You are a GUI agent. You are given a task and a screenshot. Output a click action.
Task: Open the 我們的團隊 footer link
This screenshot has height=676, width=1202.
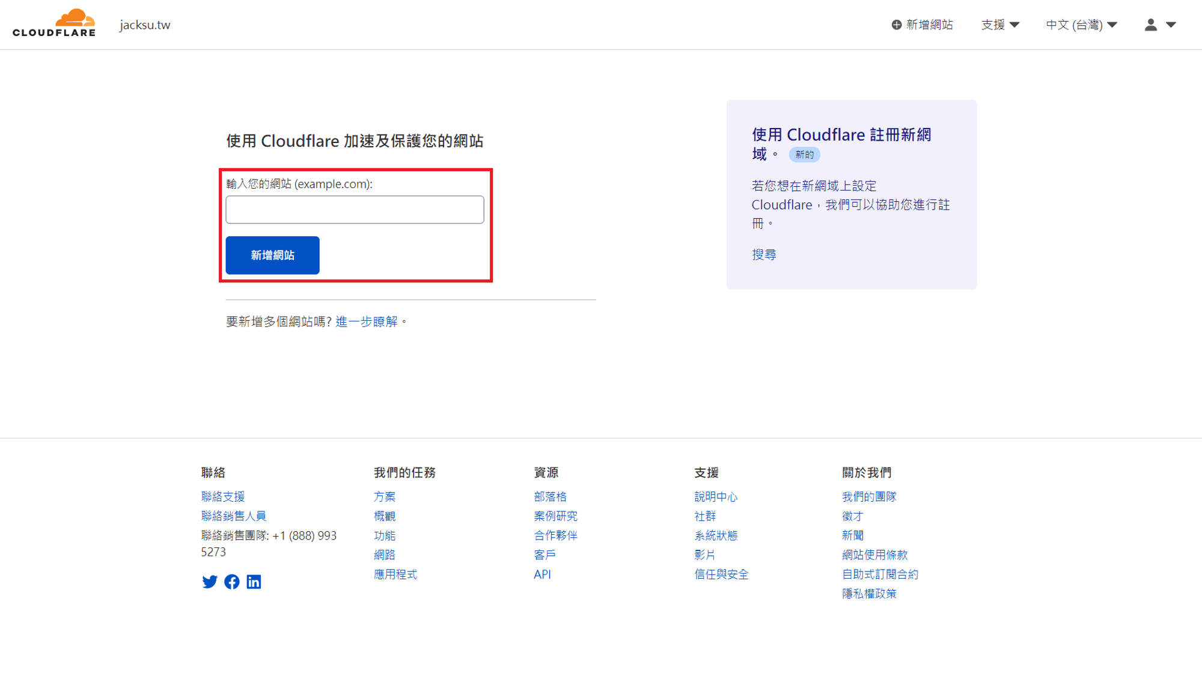(x=869, y=497)
